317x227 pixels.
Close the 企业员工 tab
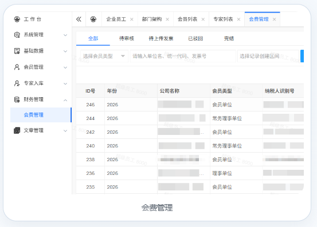[132, 19]
